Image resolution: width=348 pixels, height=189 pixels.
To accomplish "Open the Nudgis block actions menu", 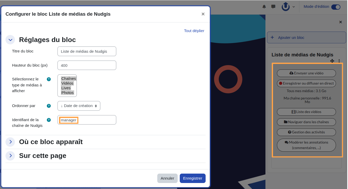I will (339, 61).
